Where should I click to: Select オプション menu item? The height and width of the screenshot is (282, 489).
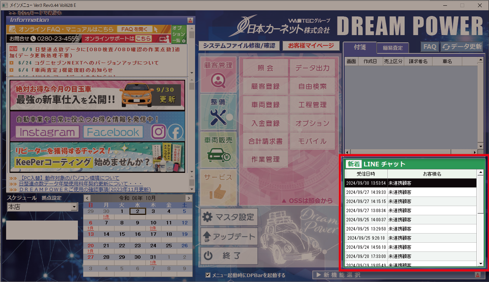click(x=312, y=123)
